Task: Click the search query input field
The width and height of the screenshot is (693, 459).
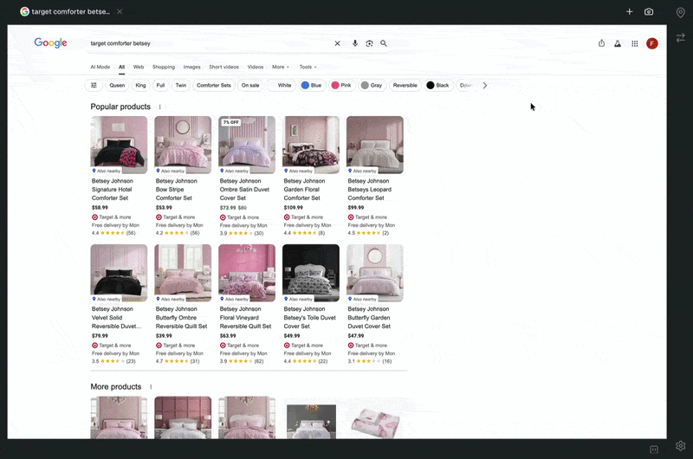Action: [x=208, y=43]
